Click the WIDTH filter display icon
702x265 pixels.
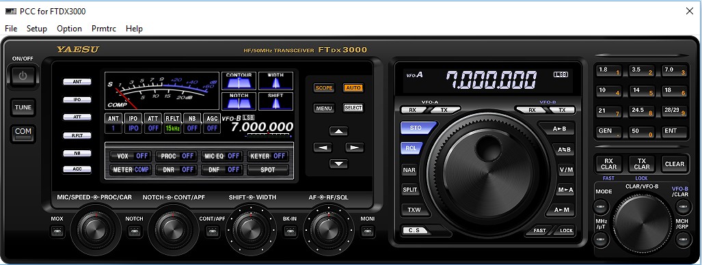[275, 81]
